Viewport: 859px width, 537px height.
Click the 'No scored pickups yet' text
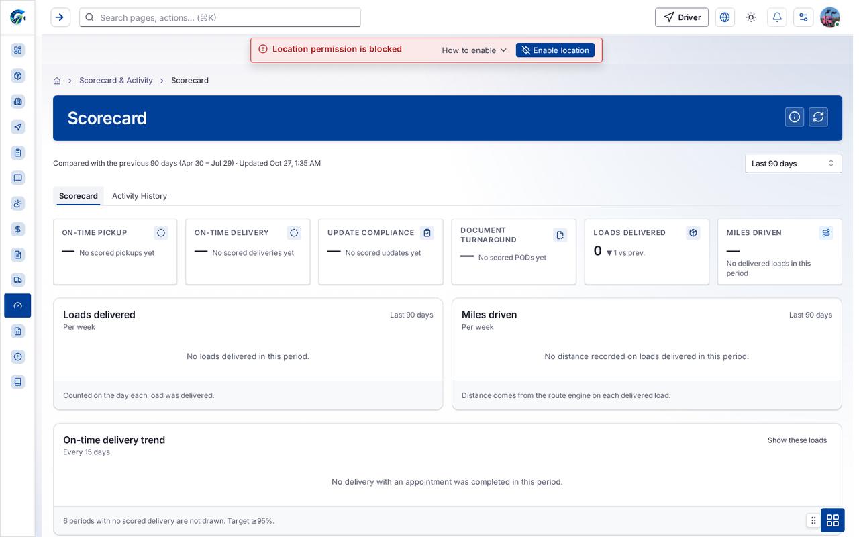pos(117,253)
